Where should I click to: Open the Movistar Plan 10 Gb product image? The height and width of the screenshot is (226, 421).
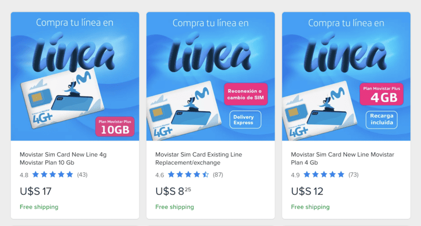pos(75,76)
